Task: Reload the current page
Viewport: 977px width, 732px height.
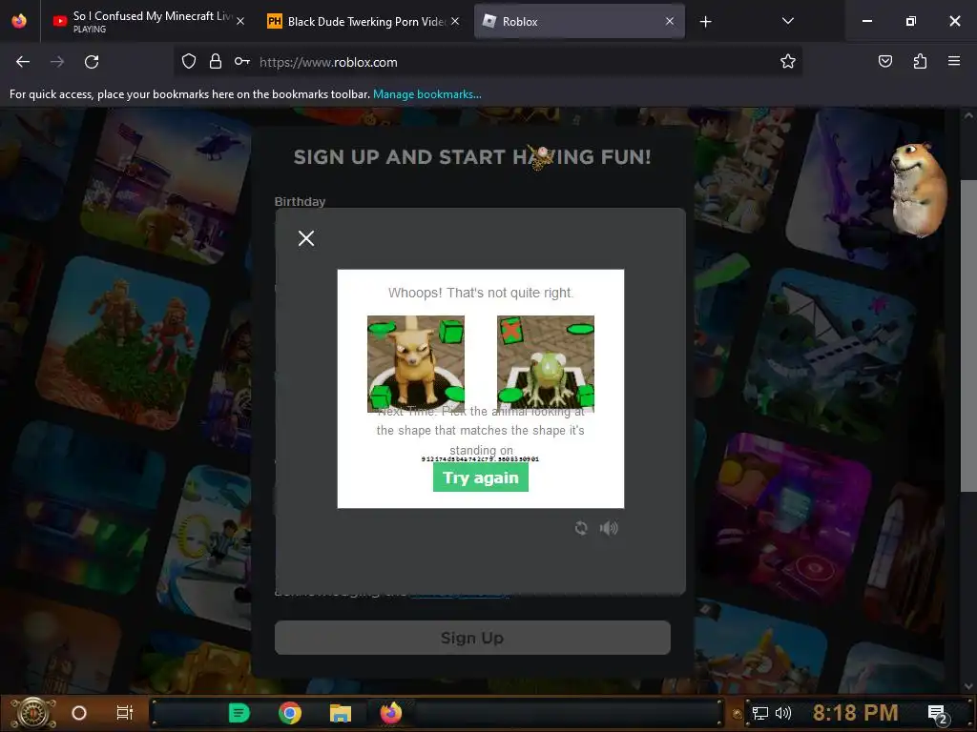Action: pos(92,62)
